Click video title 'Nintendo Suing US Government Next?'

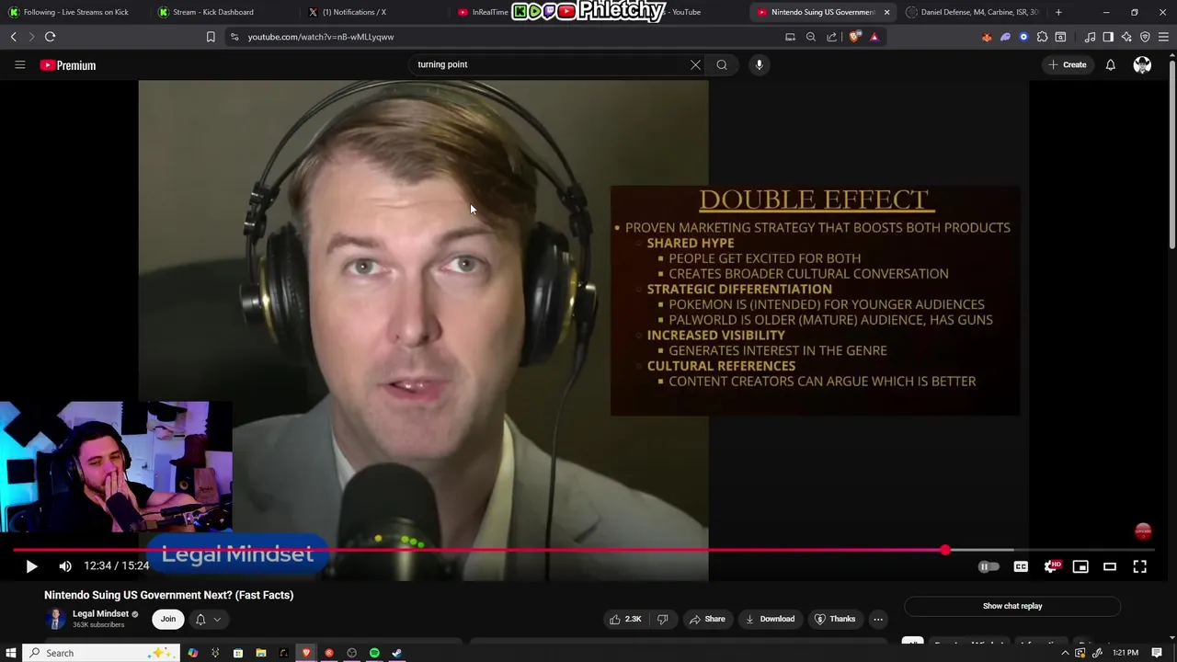click(x=168, y=595)
